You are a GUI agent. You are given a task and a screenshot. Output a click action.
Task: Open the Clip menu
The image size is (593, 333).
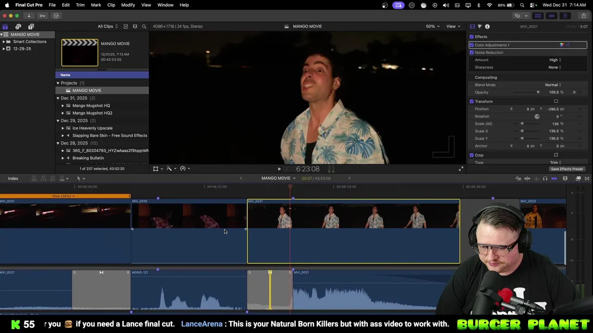pos(111,5)
